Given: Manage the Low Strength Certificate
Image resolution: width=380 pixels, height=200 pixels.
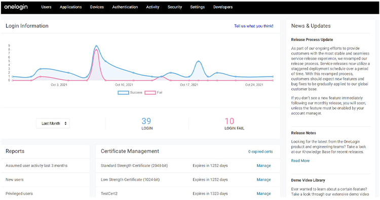Looking at the screenshot, I should (x=263, y=180).
